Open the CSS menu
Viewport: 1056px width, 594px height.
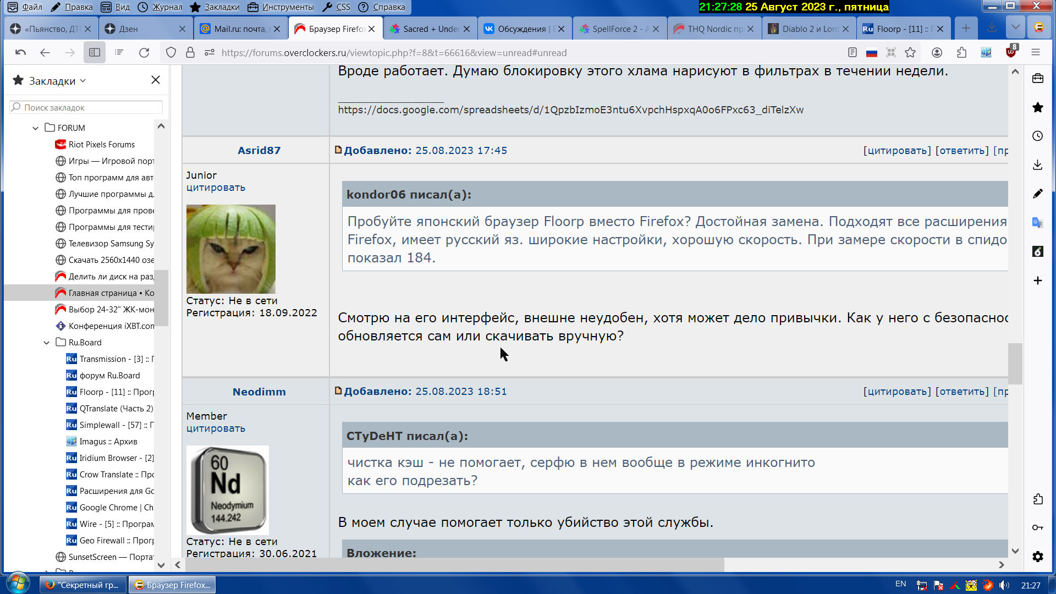[336, 7]
